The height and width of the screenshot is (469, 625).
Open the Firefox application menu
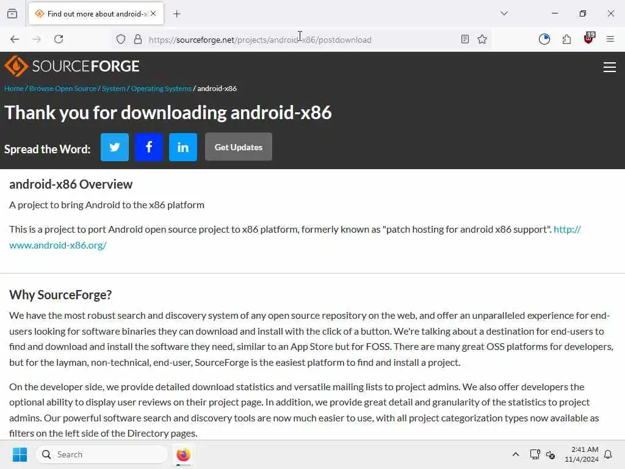click(610, 39)
